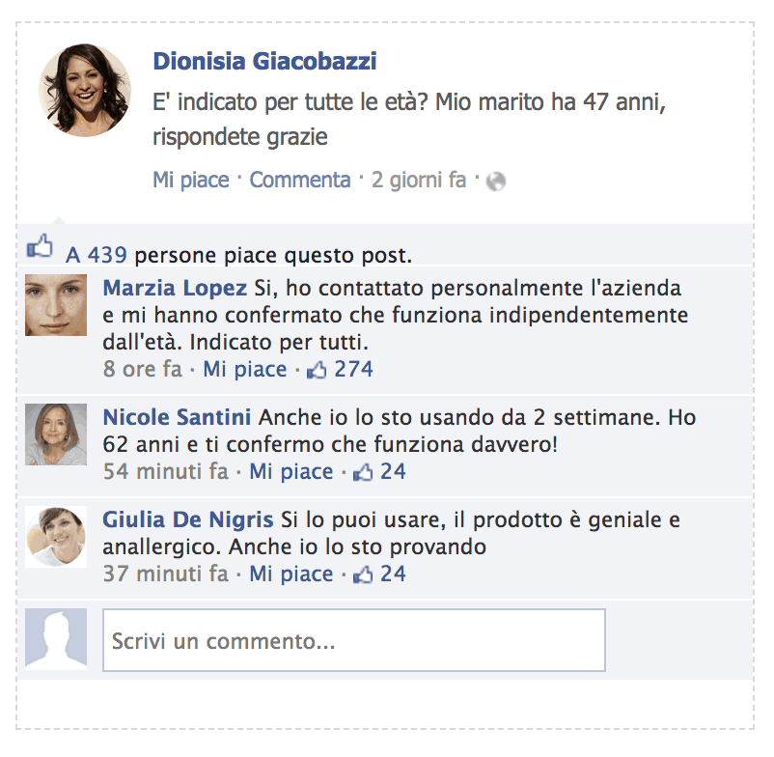Click thumbs-up count icon on Nicole Santini comment
Screen dimensions: 774x757
363,472
